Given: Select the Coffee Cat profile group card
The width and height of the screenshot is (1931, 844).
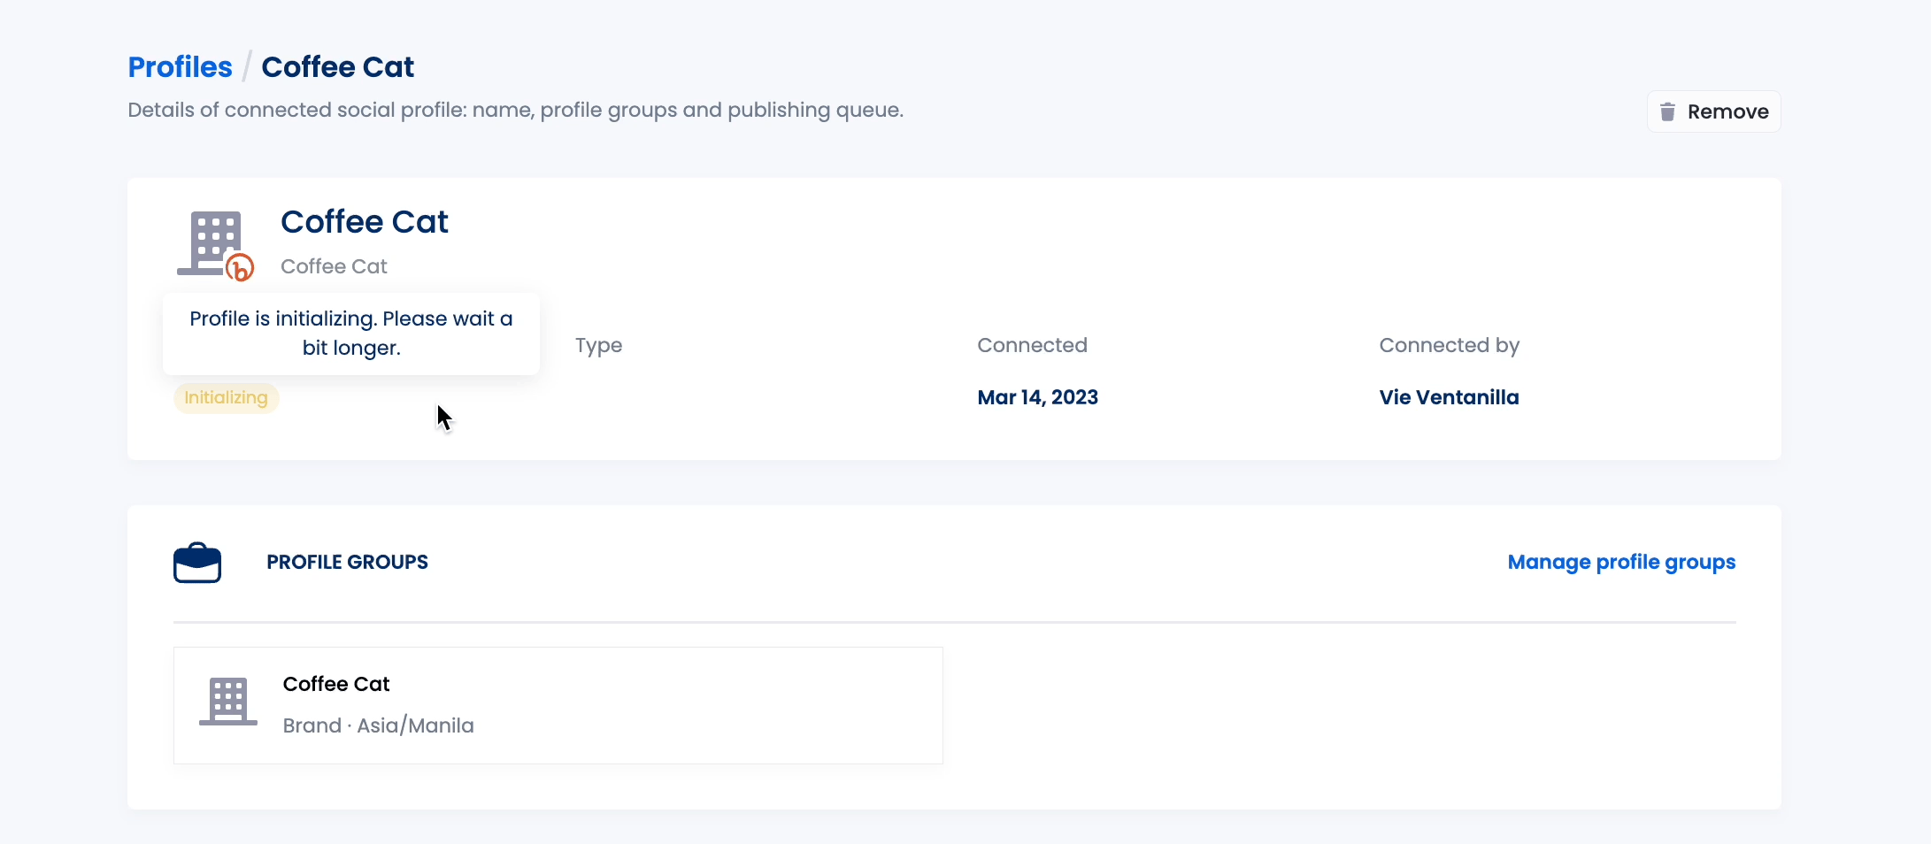Looking at the screenshot, I should point(558,705).
